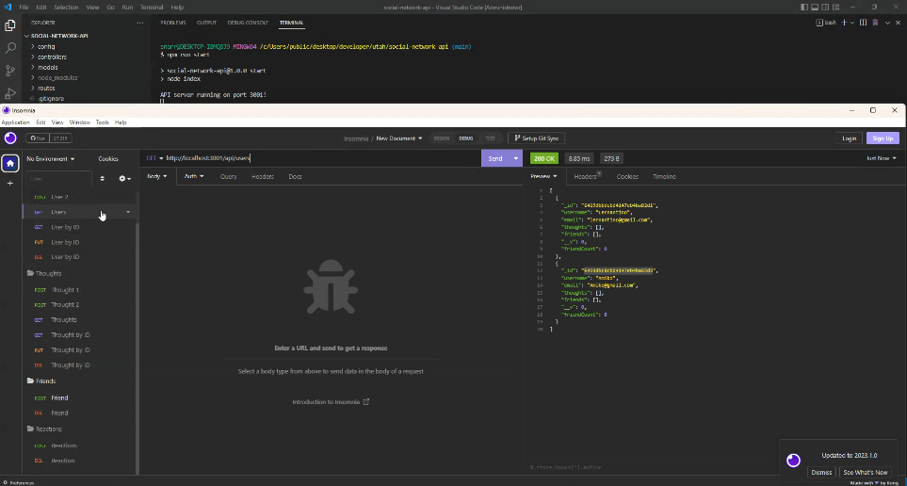The image size is (907, 486).
Task: Switch to the TEST activity toggle
Action: (x=490, y=138)
